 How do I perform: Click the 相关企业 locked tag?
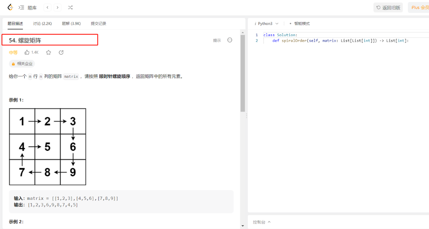[22, 63]
